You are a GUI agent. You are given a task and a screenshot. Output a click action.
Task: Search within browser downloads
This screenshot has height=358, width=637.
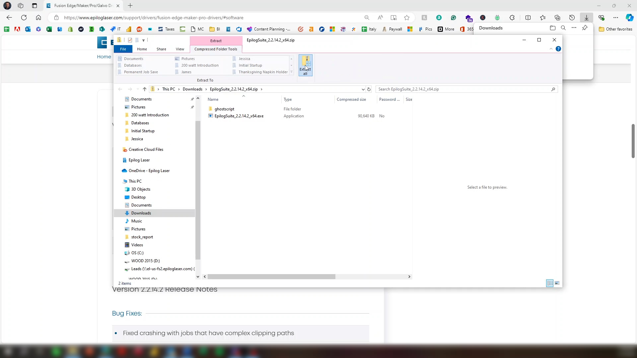tap(563, 28)
